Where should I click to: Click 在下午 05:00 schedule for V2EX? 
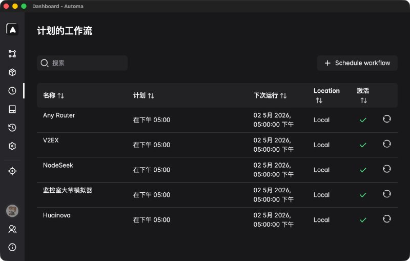[152, 145]
